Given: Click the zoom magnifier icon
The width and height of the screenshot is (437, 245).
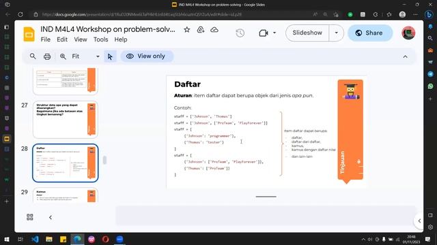Looking at the screenshot, I should 63,56.
